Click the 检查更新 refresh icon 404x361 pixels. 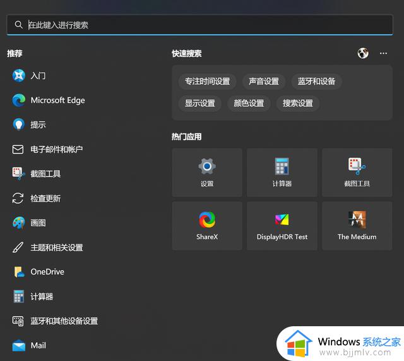(x=18, y=198)
